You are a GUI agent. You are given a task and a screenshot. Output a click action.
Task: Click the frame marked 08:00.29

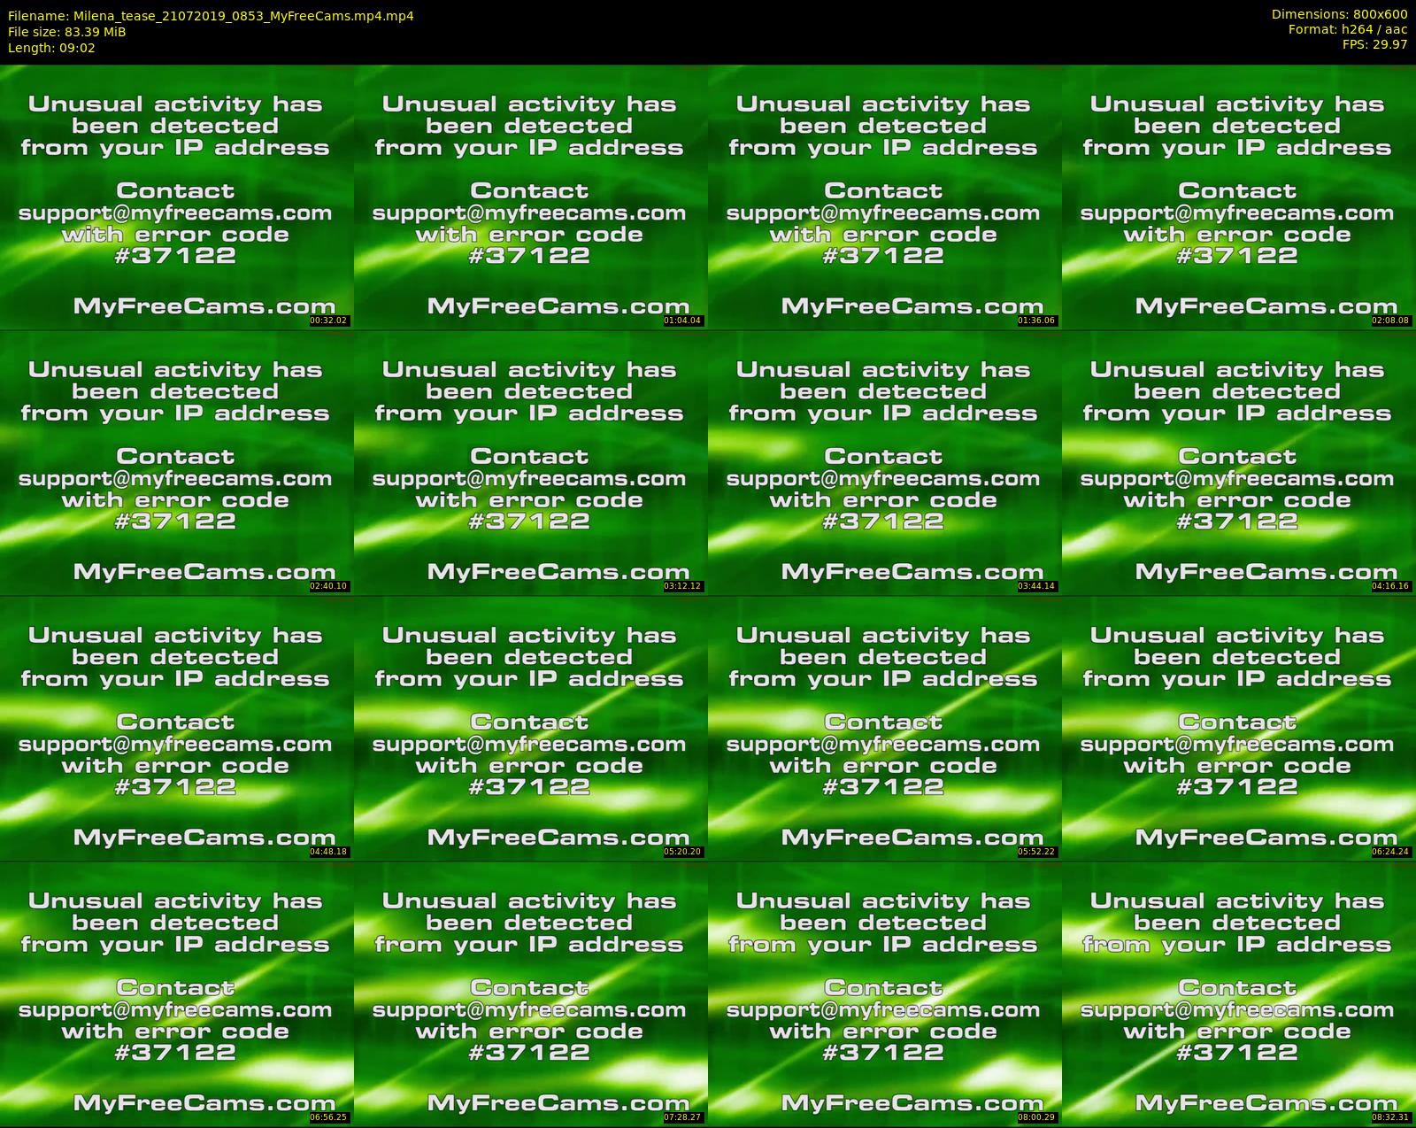pyautogui.click(x=884, y=993)
